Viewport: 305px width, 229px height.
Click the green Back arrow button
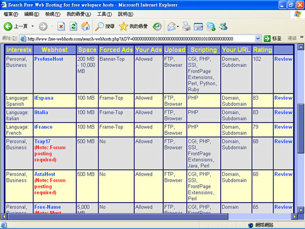pos(8,26)
